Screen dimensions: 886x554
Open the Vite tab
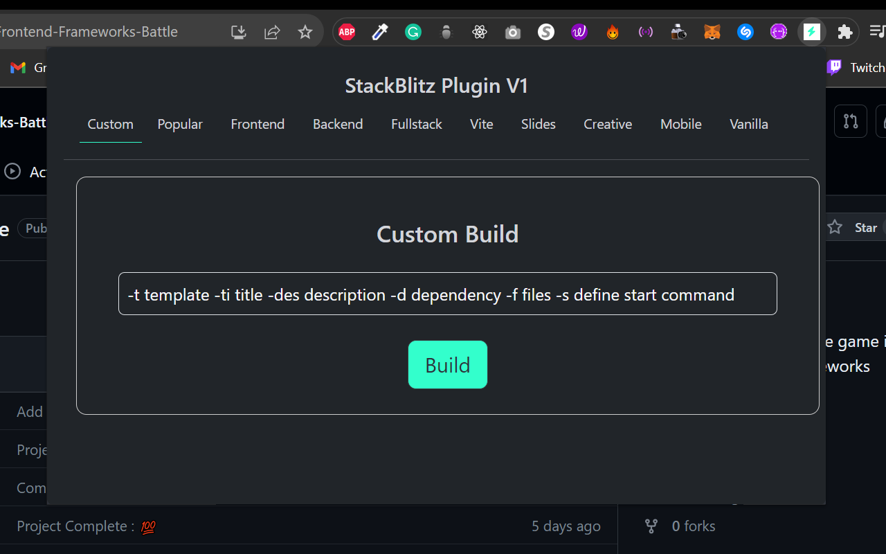click(x=482, y=125)
